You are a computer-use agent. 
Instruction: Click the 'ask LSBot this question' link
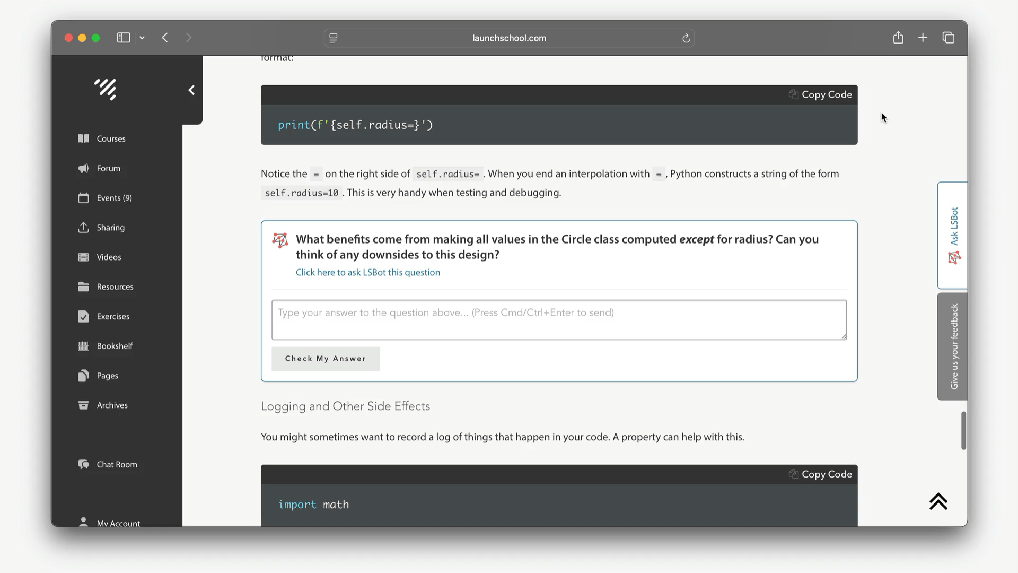tap(367, 272)
